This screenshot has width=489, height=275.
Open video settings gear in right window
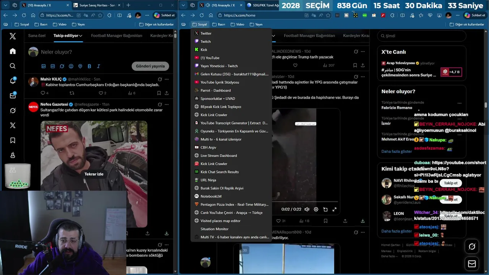[316, 209]
